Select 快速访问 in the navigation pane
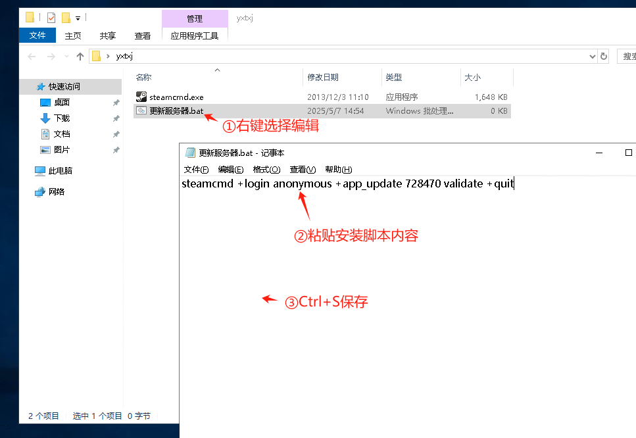This screenshot has width=636, height=438. 64,86
